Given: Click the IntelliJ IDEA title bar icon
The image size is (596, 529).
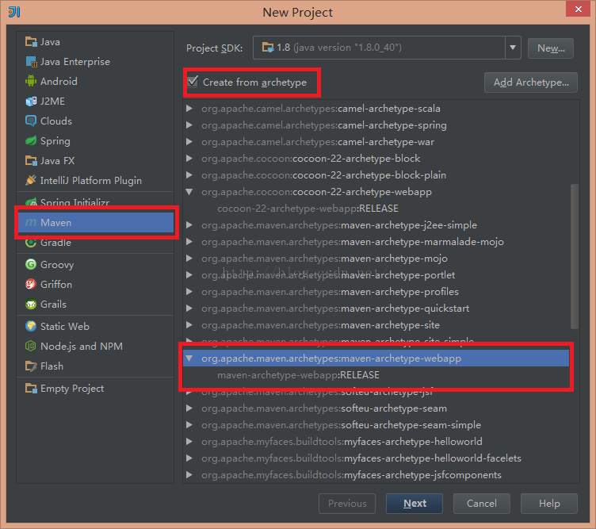Looking at the screenshot, I should coord(14,12).
